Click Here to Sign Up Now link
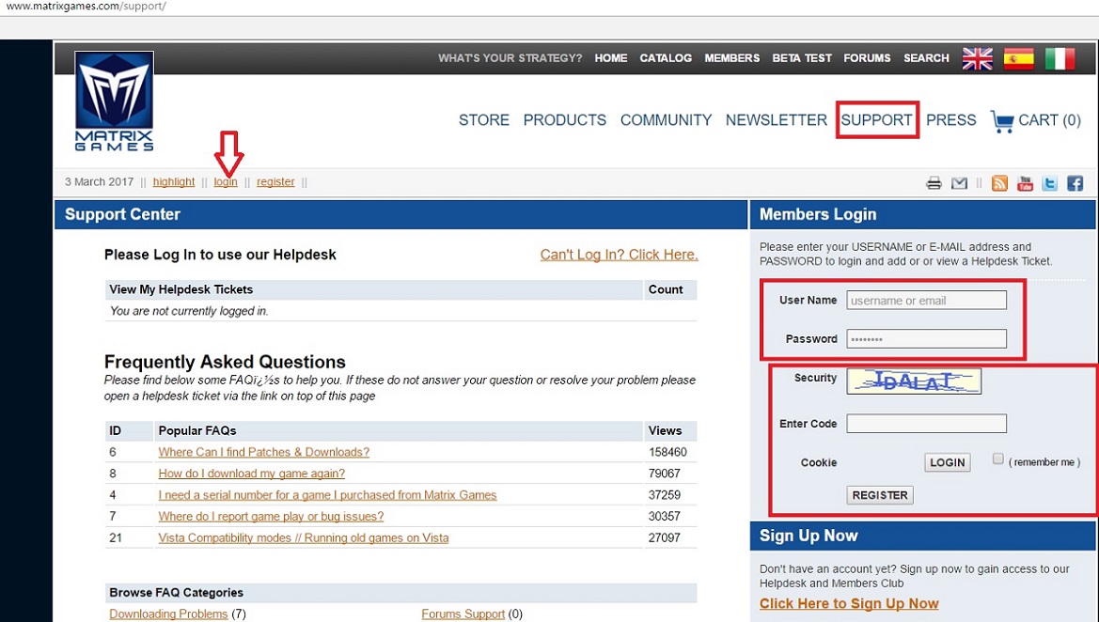 click(849, 604)
